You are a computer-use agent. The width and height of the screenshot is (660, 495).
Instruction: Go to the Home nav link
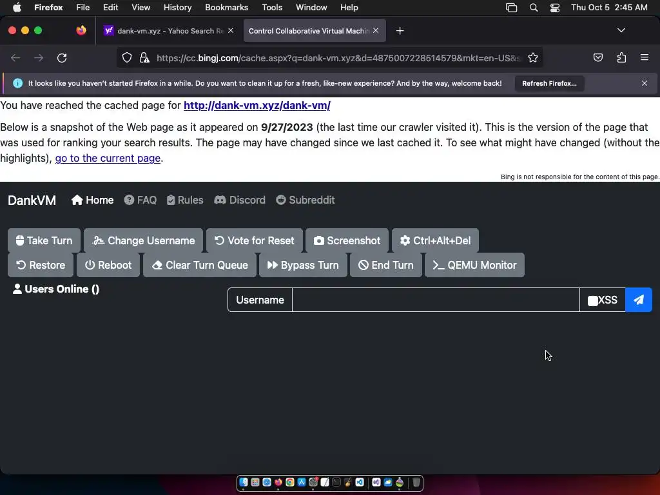click(x=92, y=200)
